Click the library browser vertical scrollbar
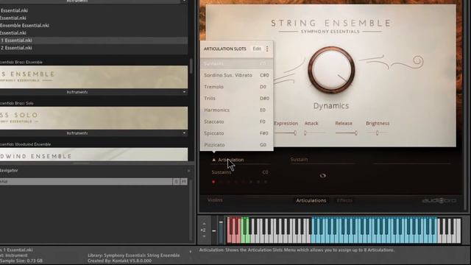The image size is (471, 265). tap(191, 66)
